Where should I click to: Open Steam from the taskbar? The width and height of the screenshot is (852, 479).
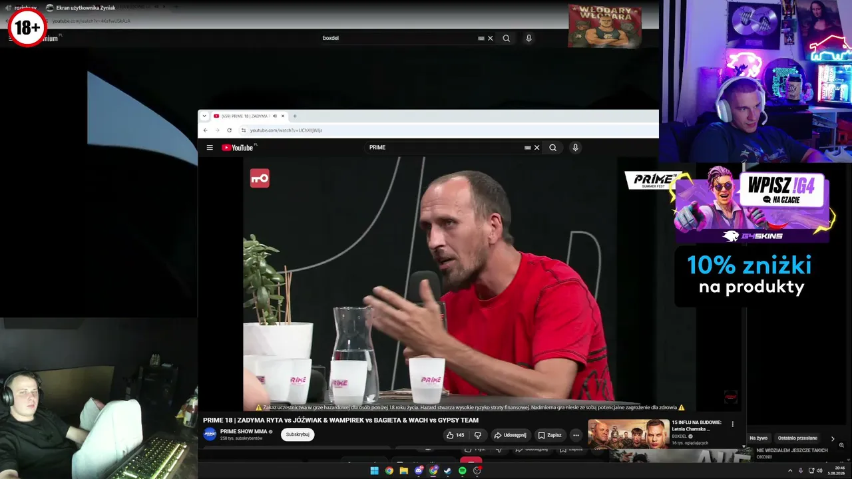coord(447,471)
